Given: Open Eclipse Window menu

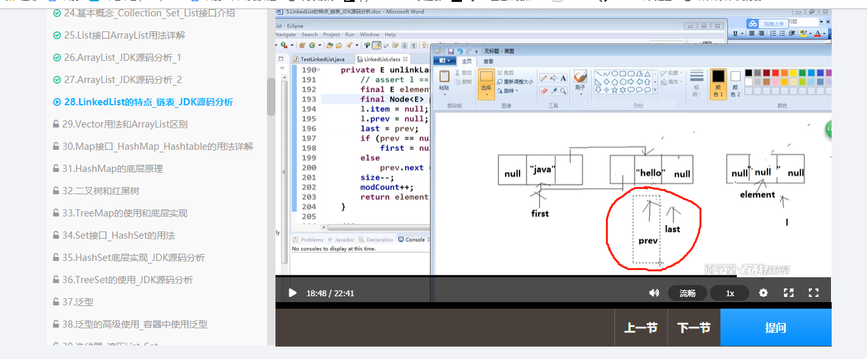Looking at the screenshot, I should (x=370, y=35).
